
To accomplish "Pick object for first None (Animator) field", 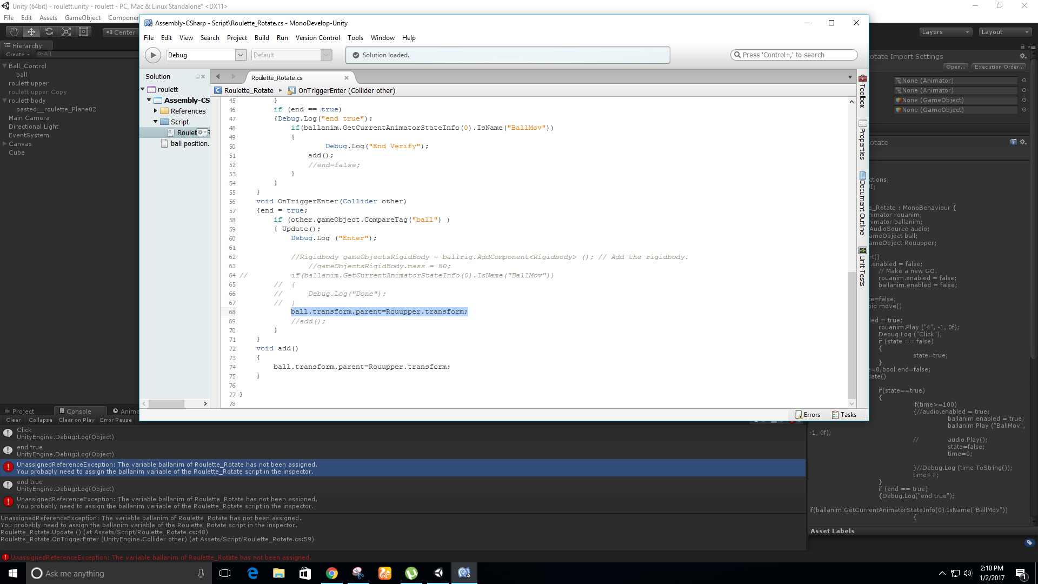I will tap(1024, 81).
